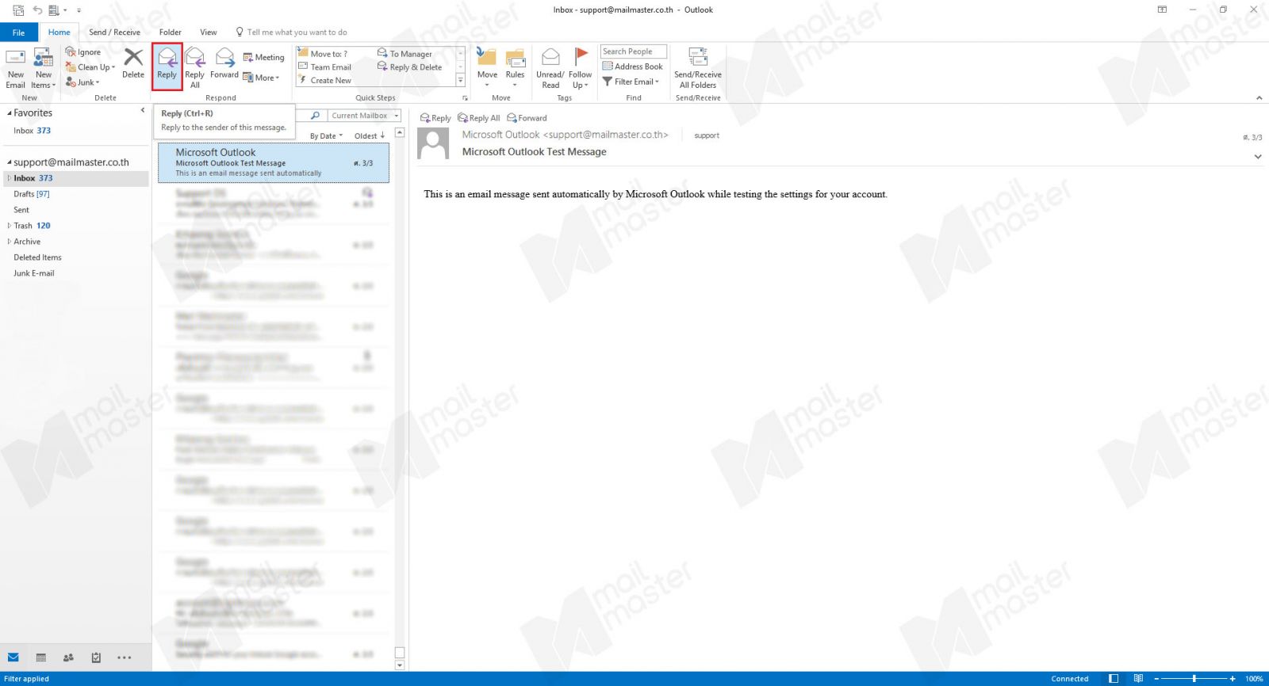Toggle normal view in status bar

(1114, 679)
